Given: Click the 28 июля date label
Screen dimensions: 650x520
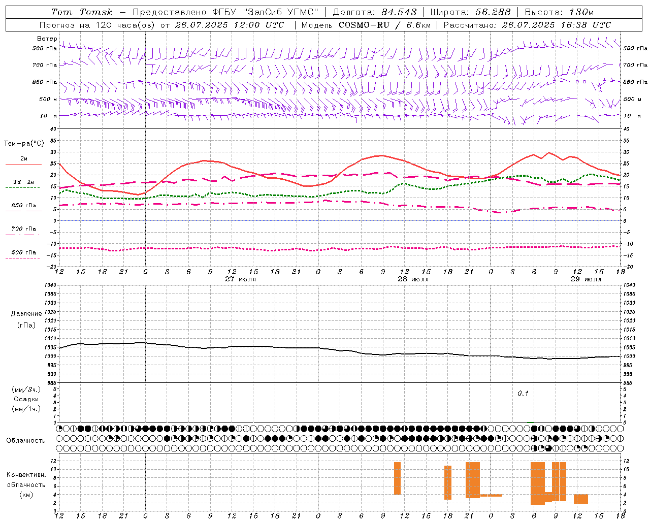Looking at the screenshot, I should coord(413,279).
